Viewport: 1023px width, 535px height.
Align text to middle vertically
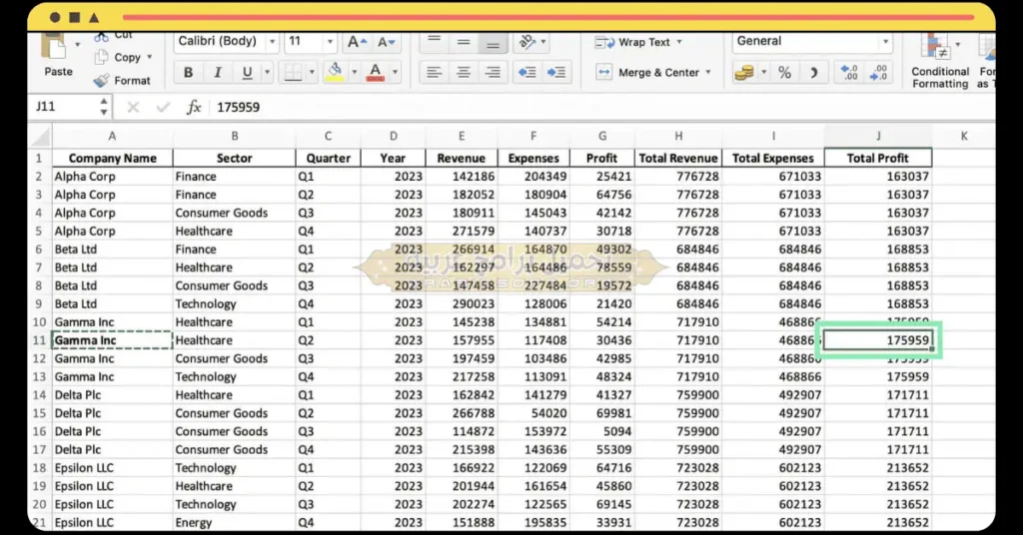click(x=464, y=42)
